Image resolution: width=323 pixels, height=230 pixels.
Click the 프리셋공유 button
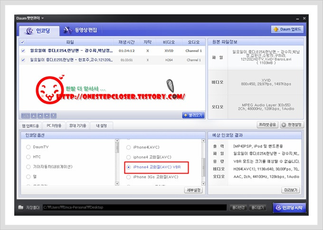(x=267, y=125)
